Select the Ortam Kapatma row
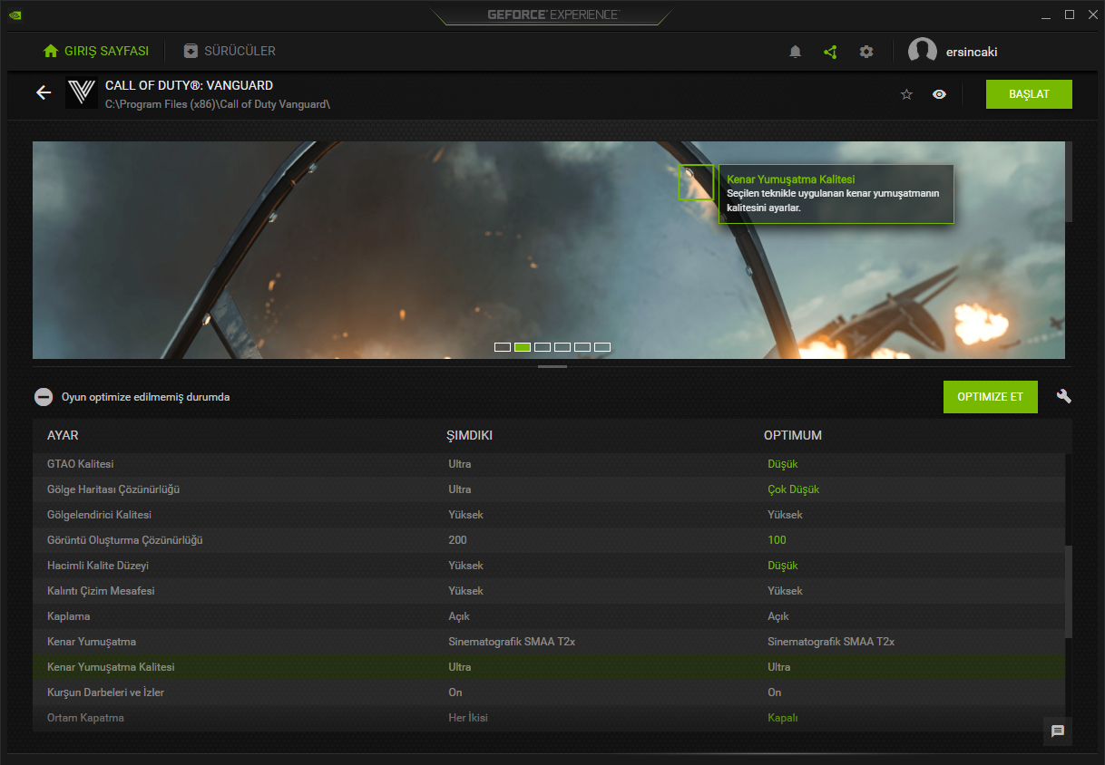This screenshot has width=1105, height=765. (549, 718)
